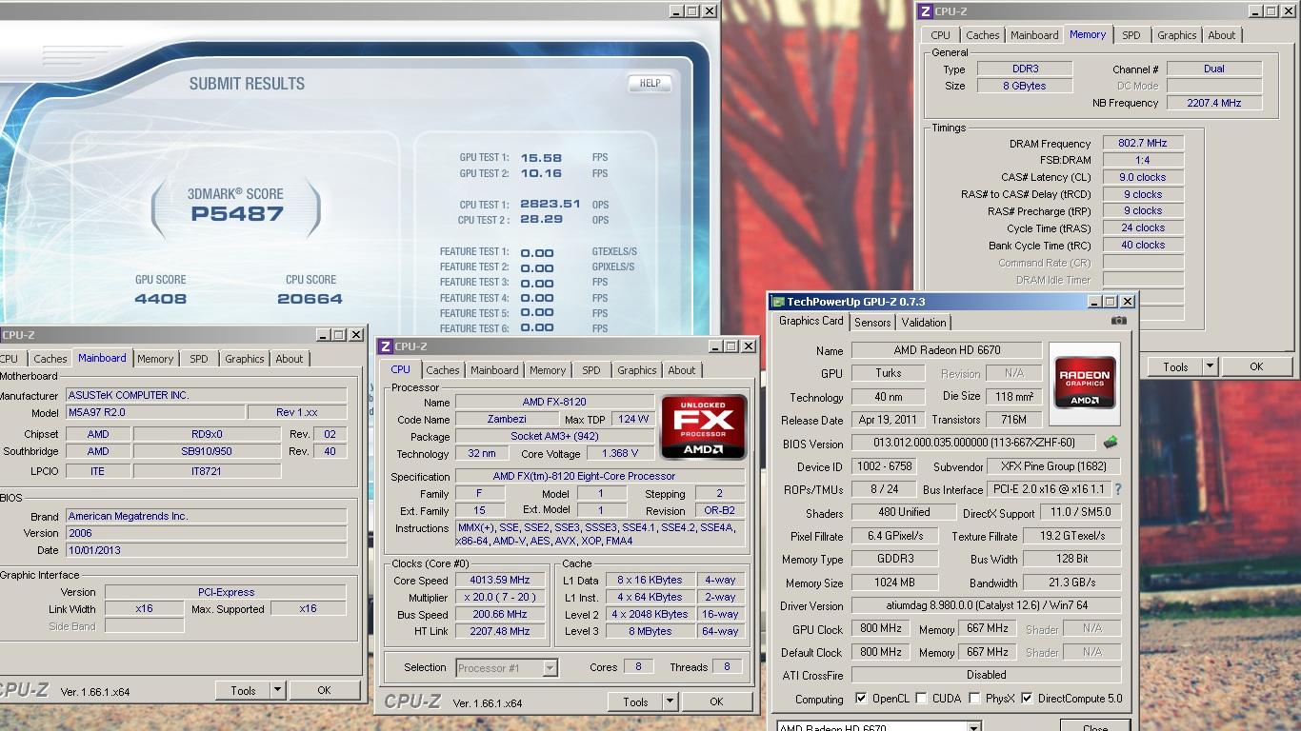Toggle the OpenCL checkbox in GPU-Z
1301x731 pixels.
point(861,698)
